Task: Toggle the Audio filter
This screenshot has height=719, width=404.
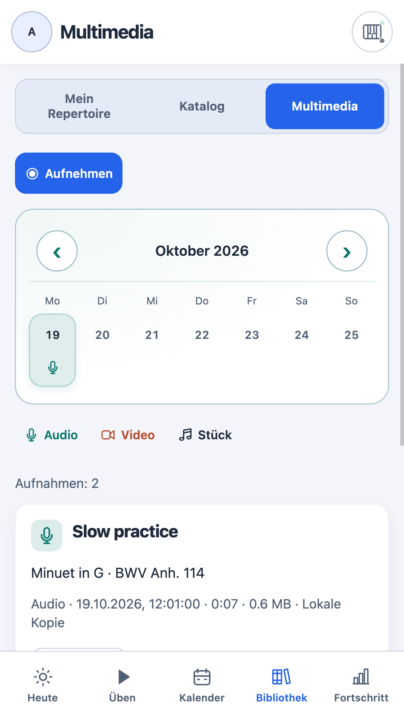Action: [52, 435]
